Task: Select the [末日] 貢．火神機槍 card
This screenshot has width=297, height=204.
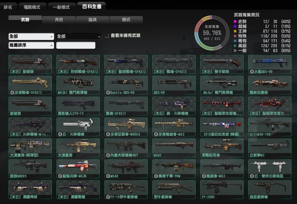Action: 174,106
